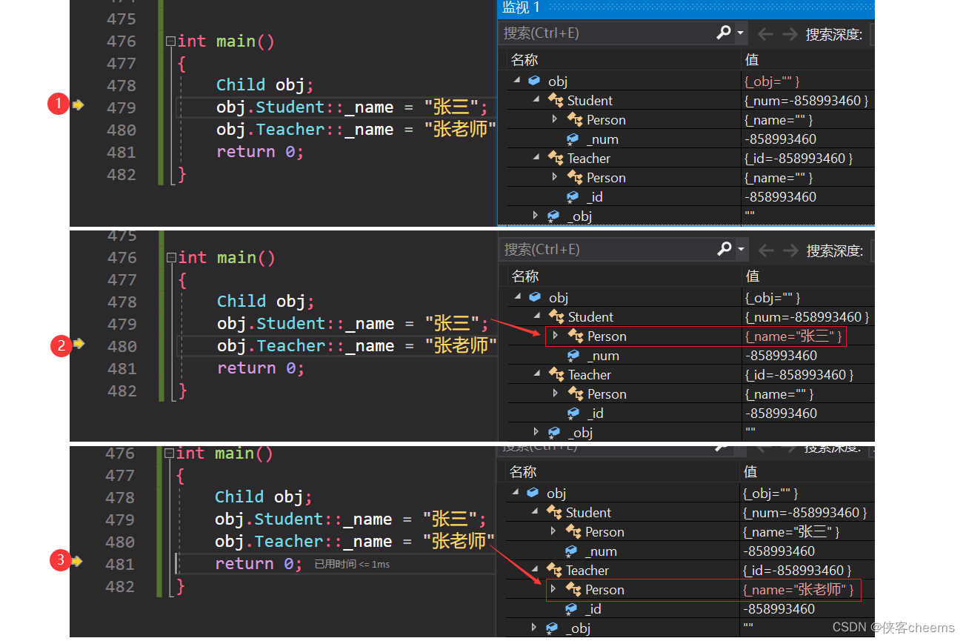Collapse the Teacher node in top snapshot
This screenshot has width=966, height=641.
click(536, 157)
